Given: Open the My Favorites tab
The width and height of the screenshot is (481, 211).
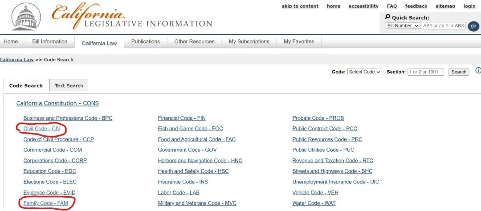Looking at the screenshot, I should 299,41.
